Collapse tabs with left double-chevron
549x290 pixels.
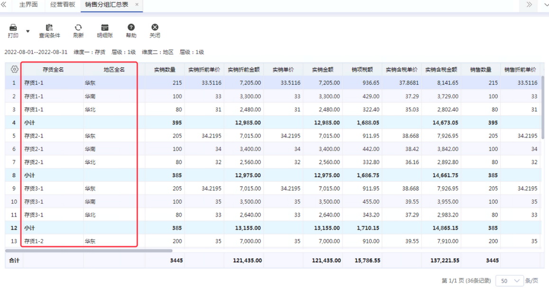[x=4, y=5]
